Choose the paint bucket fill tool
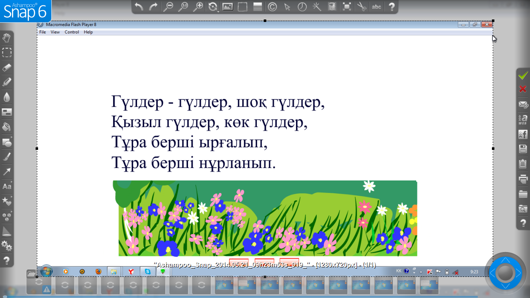This screenshot has height=298, width=530. click(7, 127)
